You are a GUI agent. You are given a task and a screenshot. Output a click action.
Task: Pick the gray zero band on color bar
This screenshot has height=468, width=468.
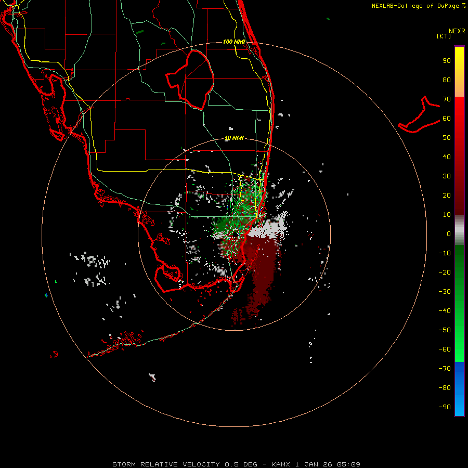coord(459,230)
